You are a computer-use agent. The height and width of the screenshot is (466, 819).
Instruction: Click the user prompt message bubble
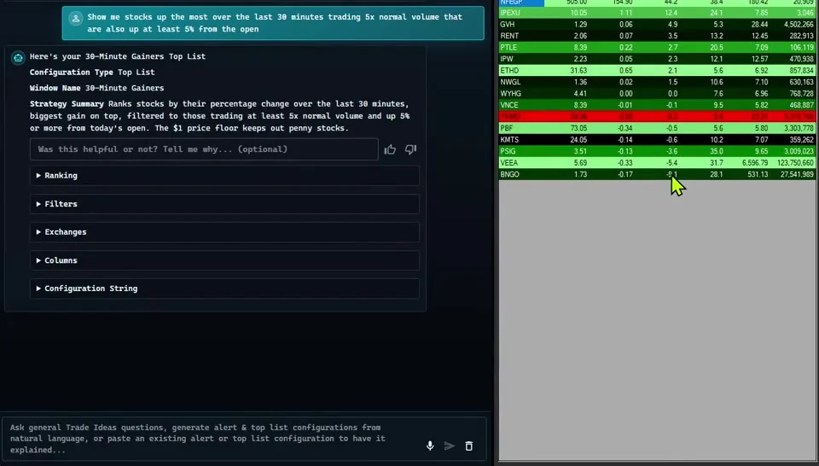[x=273, y=23]
